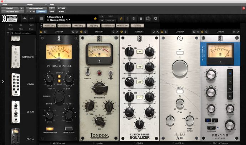Image resolution: width=246 pixels, height=145 pixels.
Task: Click the SAVE AS button
Action: [x=111, y=21]
